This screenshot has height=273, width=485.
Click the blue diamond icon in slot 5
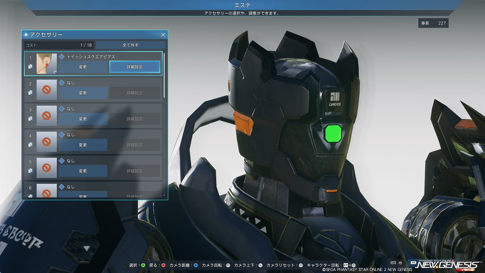click(x=62, y=161)
